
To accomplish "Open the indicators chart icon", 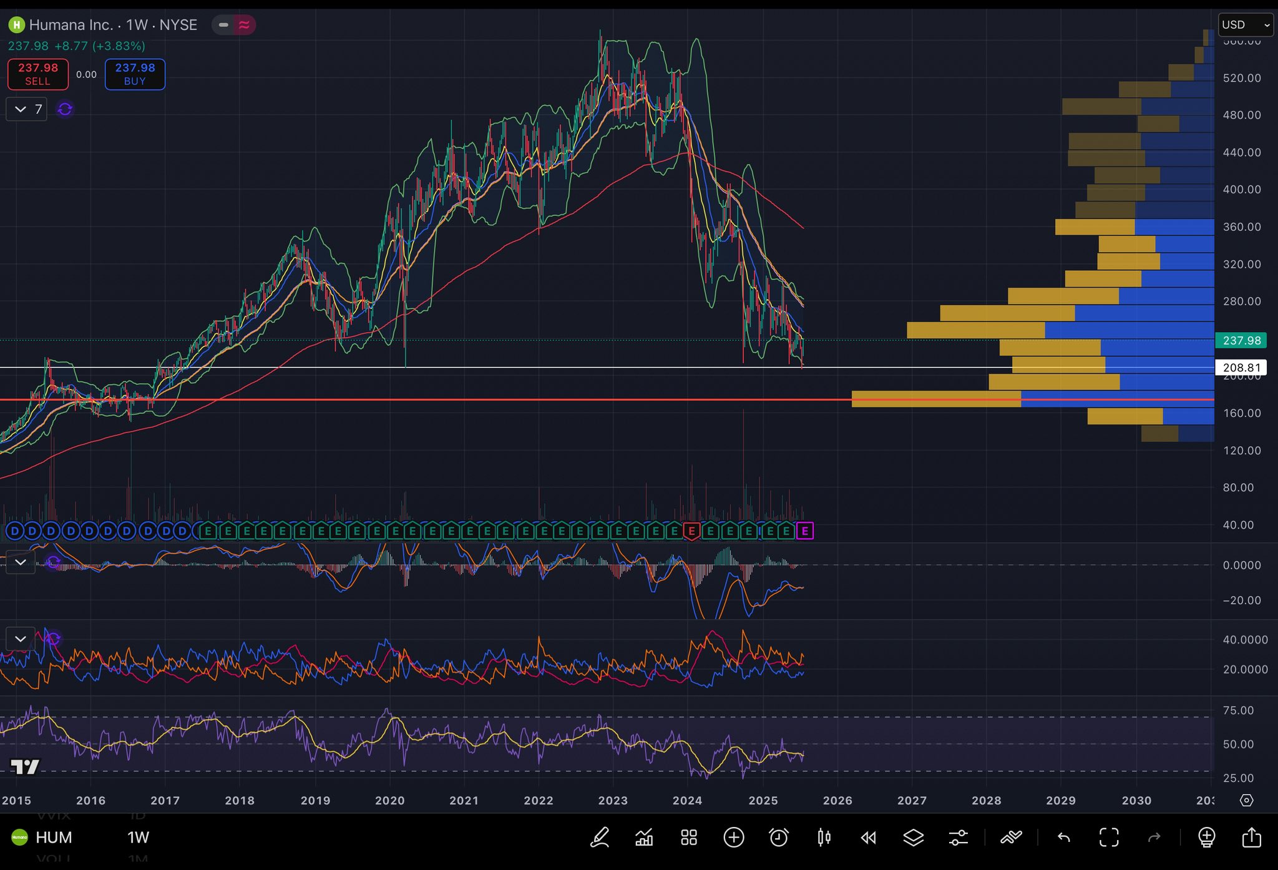I will [644, 837].
